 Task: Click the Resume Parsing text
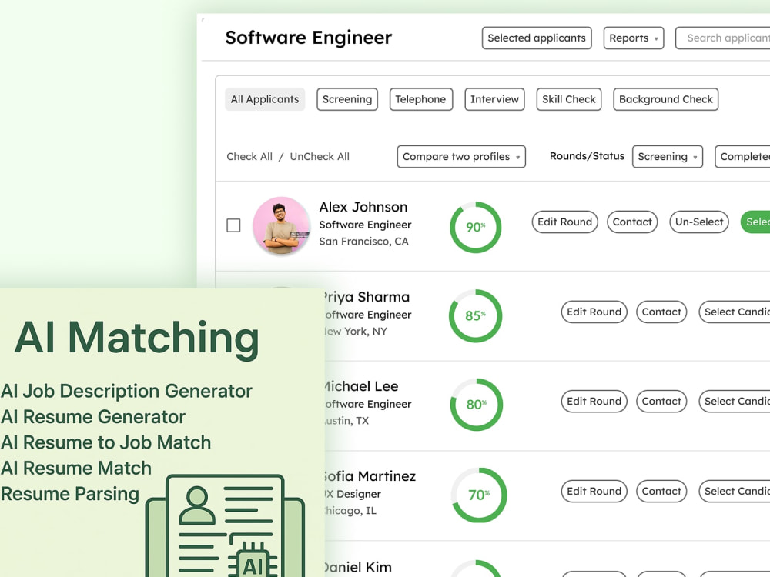coord(70,494)
